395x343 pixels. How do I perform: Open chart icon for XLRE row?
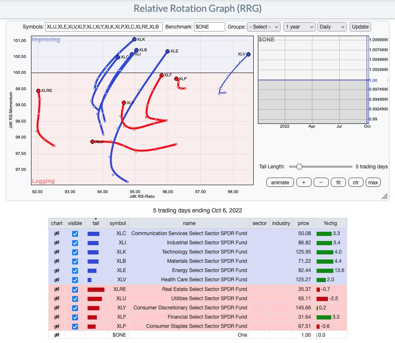pyautogui.click(x=57, y=289)
